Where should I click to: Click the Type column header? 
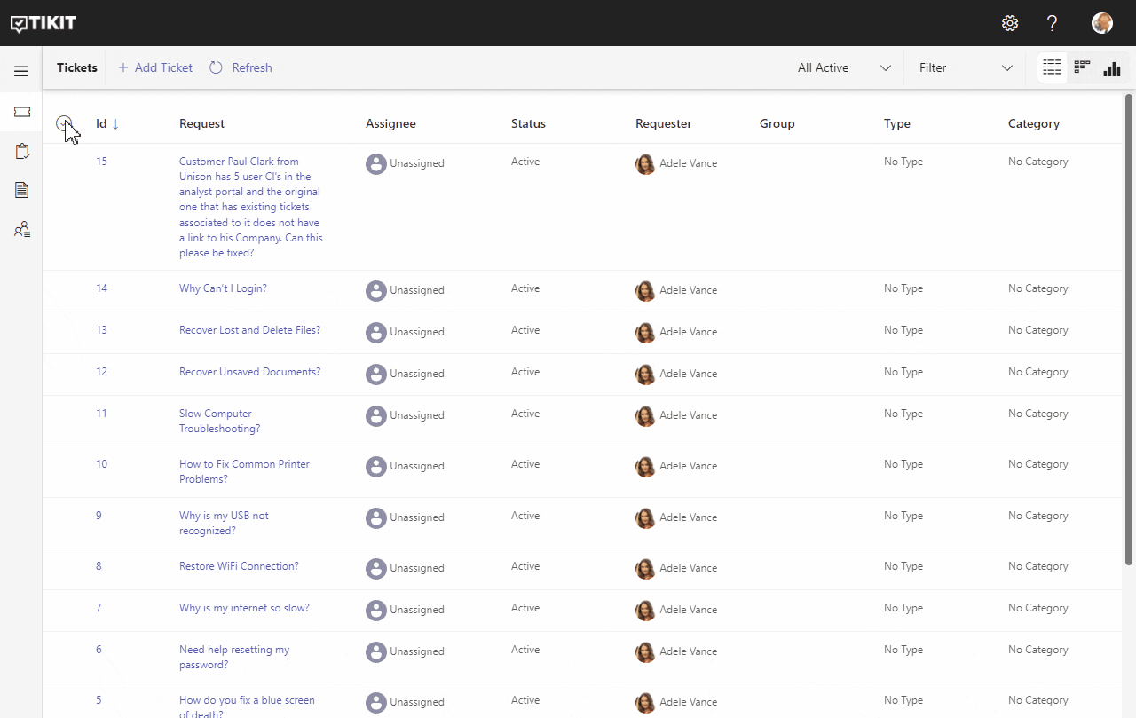click(x=897, y=124)
